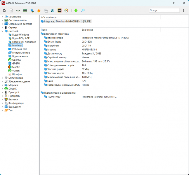This screenshot has width=189, height=175.
Task: Open the three-dot options menu
Action: pyautogui.click(x=183, y=10)
